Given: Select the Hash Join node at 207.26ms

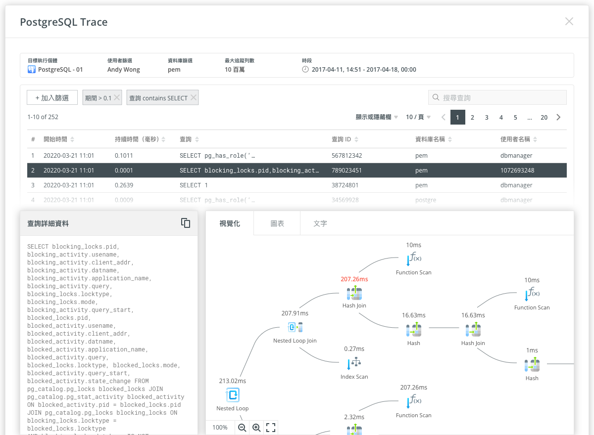Looking at the screenshot, I should point(354,293).
